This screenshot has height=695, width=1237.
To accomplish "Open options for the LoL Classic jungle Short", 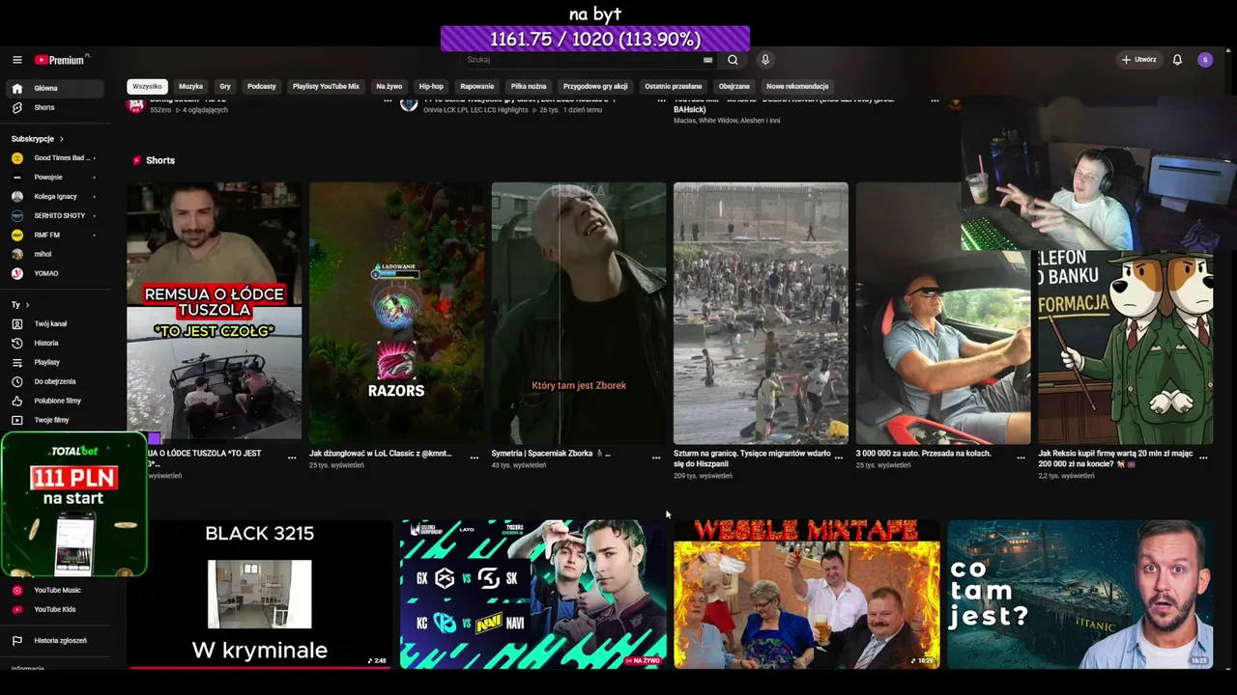I will point(474,458).
